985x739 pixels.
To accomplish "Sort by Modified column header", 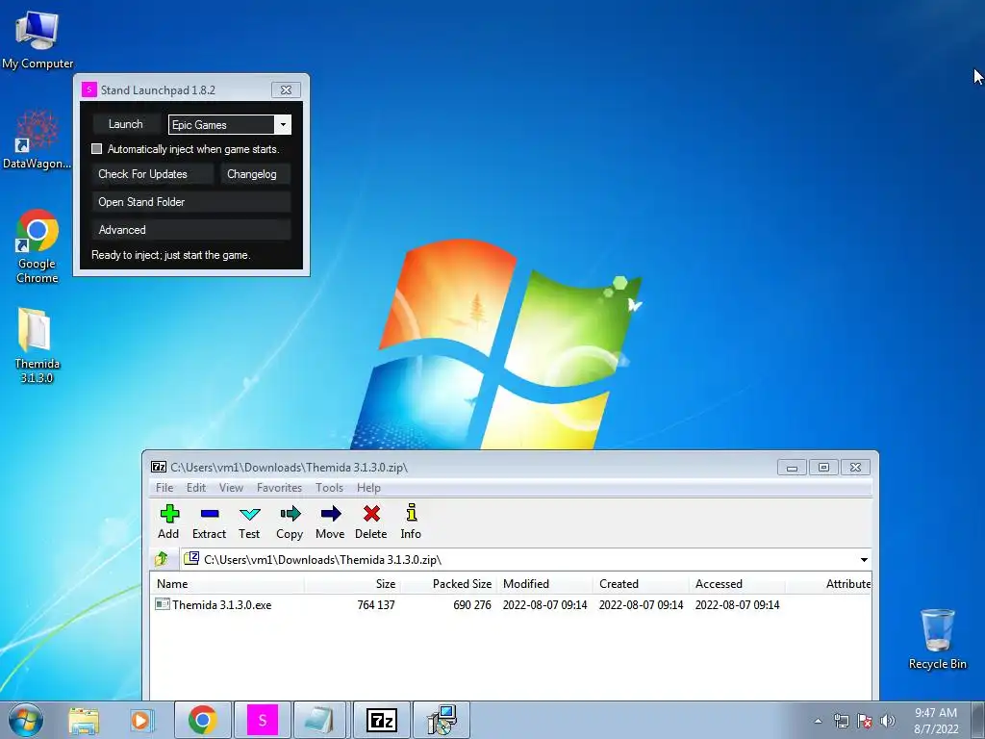I will pyautogui.click(x=544, y=584).
